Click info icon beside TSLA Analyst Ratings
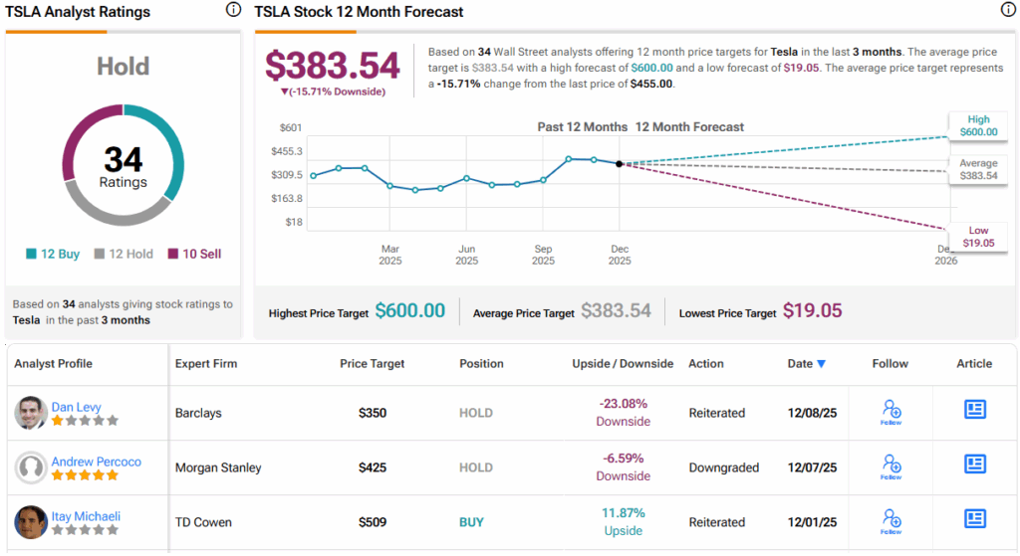 tap(233, 10)
